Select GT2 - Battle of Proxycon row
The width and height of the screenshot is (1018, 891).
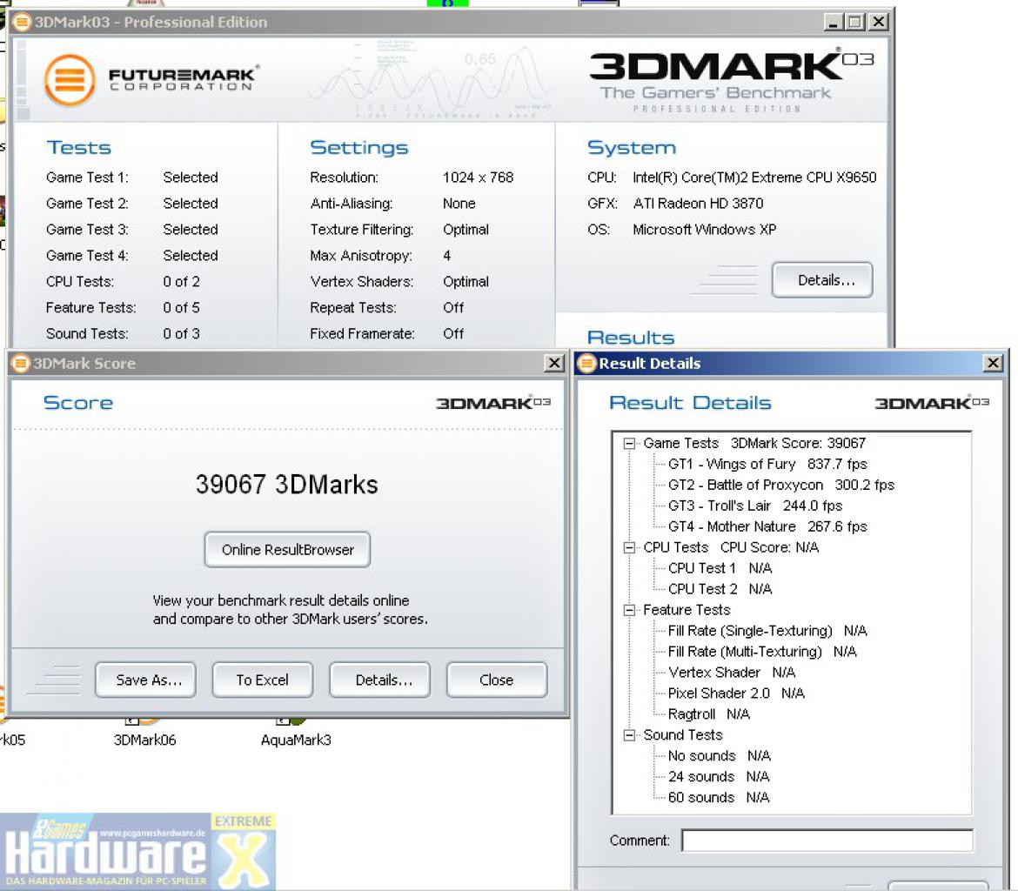pos(781,486)
